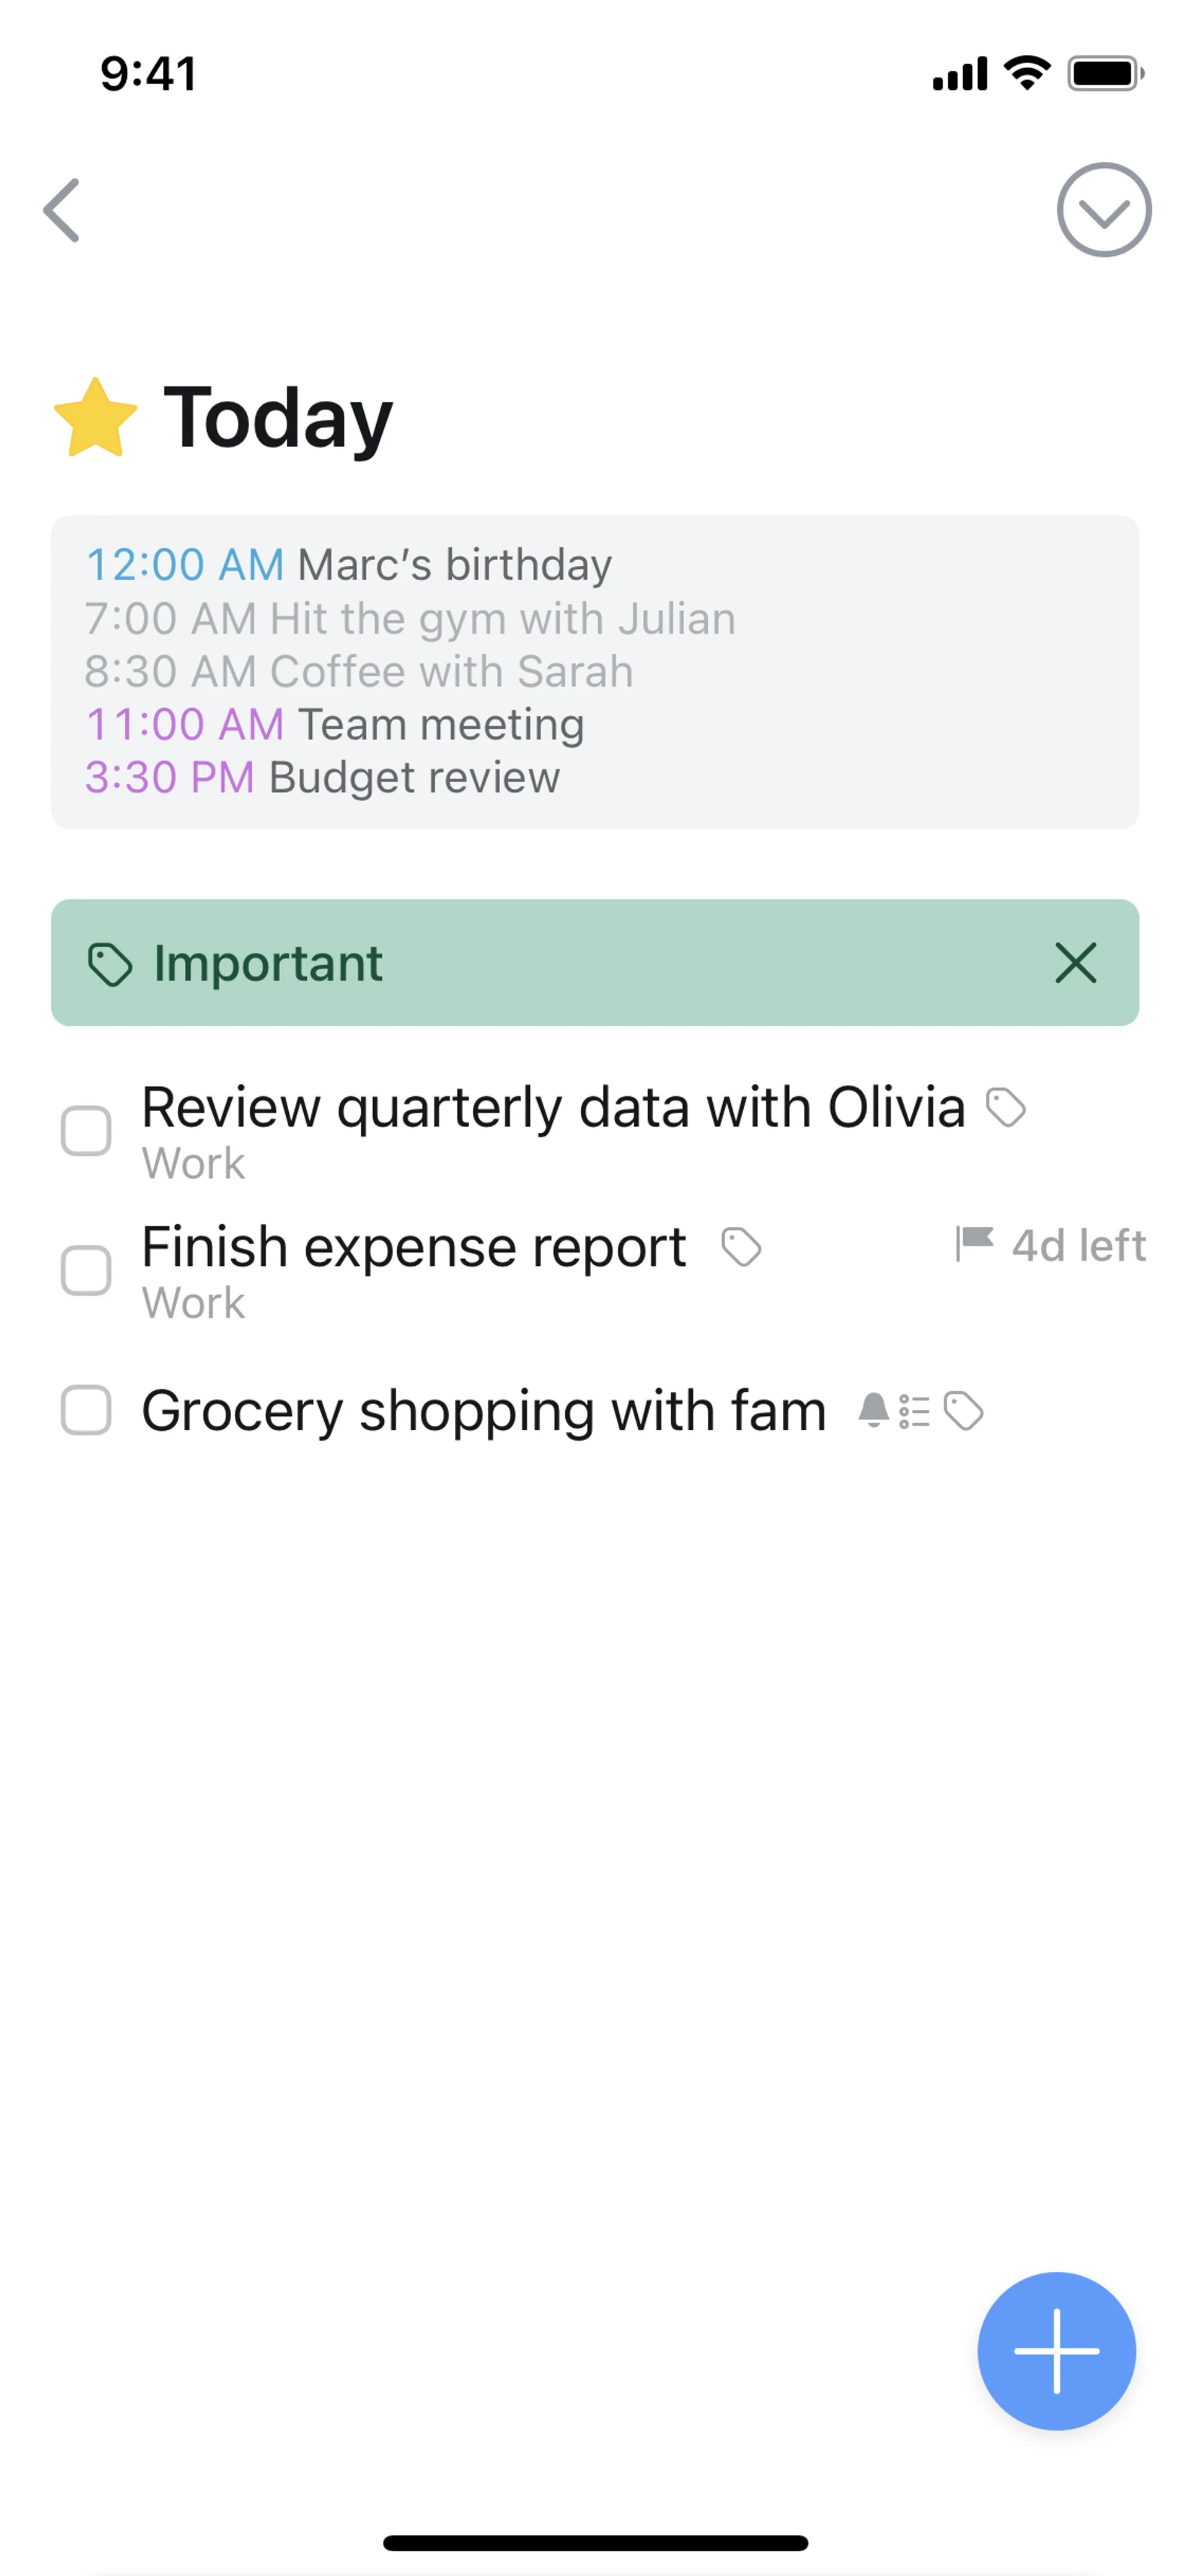Tap the 4d left deadline label
This screenshot has width=1190, height=2576.
[x=1078, y=1246]
